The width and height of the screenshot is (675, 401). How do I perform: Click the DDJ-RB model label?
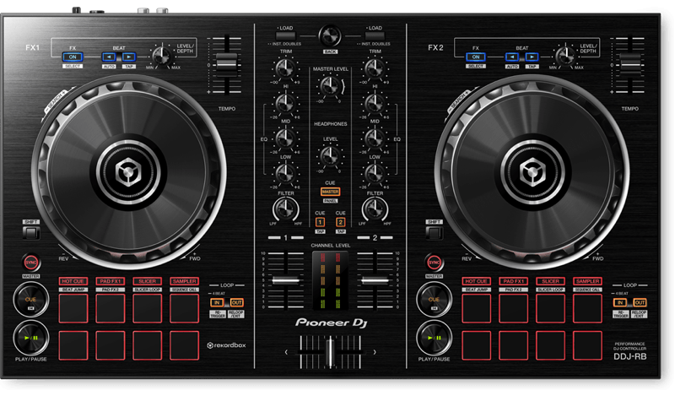point(629,356)
